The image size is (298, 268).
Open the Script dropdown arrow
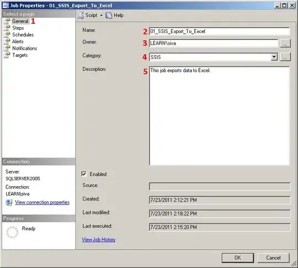102,15
